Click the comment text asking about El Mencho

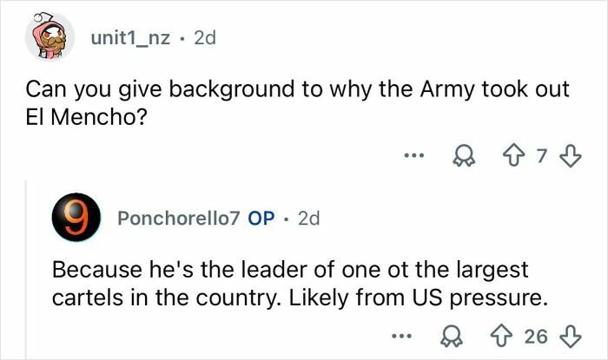point(295,104)
